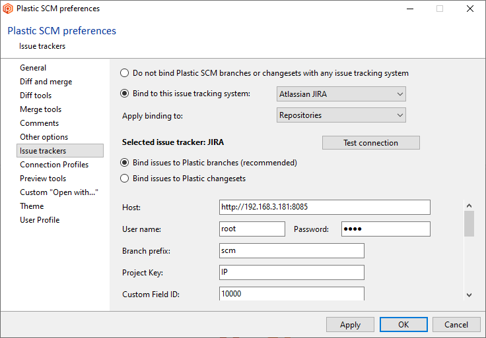Open Comments preferences
The height and width of the screenshot is (338, 486).
click(x=39, y=123)
